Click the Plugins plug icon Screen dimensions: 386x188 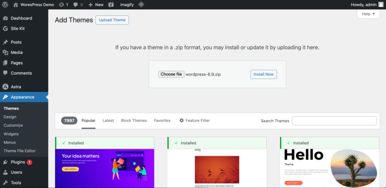5,162
